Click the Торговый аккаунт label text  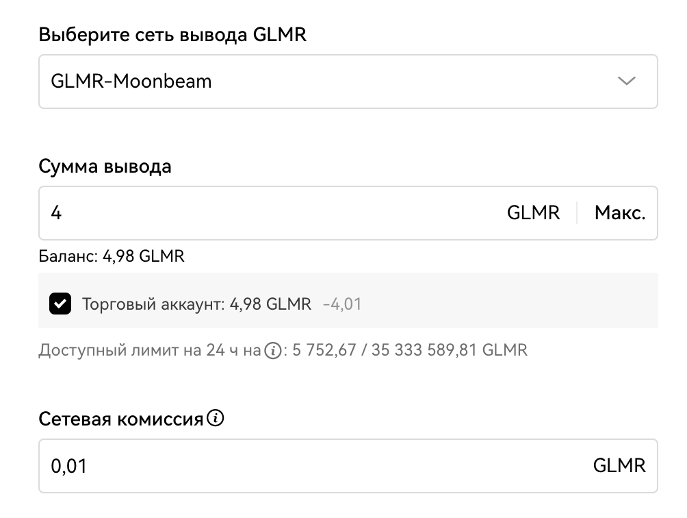[153, 304]
